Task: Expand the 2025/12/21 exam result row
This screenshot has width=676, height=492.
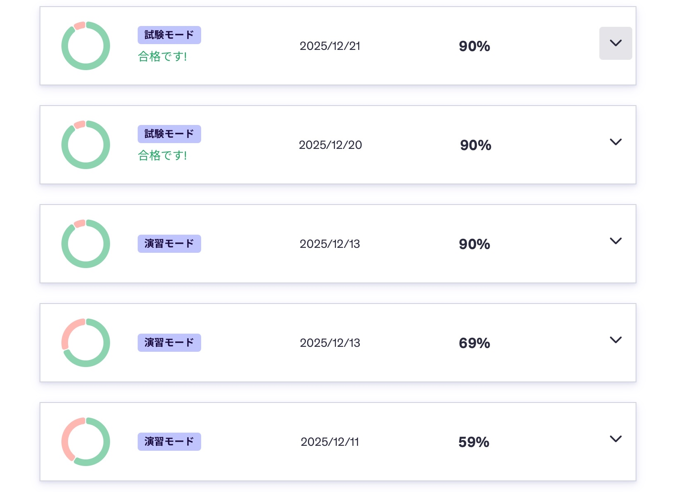Action: [x=615, y=43]
